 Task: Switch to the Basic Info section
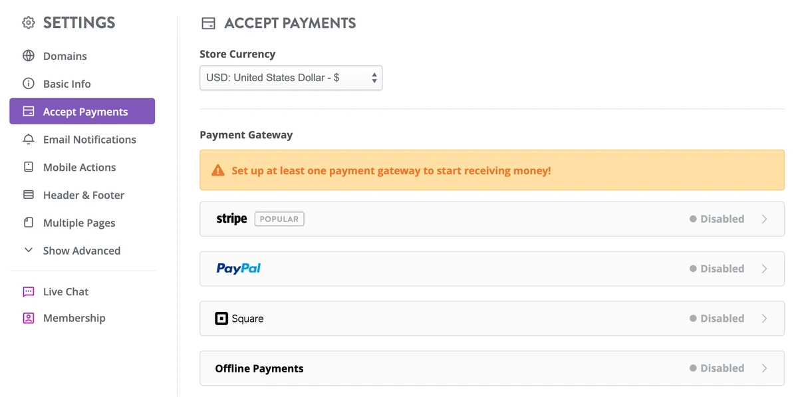66,84
